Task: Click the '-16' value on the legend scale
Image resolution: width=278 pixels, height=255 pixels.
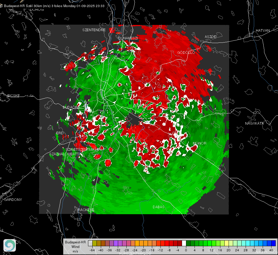Action: [x=152, y=250]
